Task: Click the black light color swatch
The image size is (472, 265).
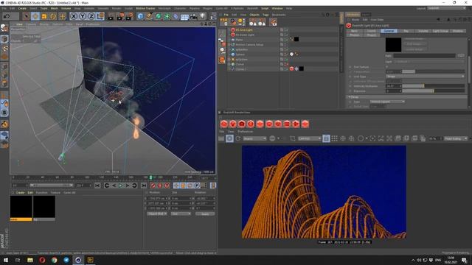Action: point(393,45)
